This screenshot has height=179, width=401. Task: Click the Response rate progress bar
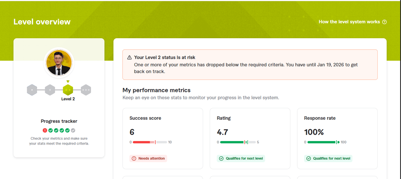(x=321, y=142)
